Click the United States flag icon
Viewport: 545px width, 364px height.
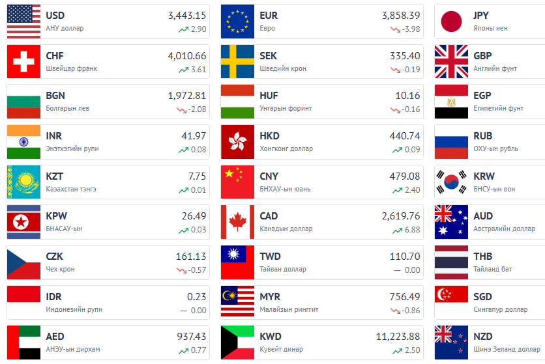click(x=23, y=21)
